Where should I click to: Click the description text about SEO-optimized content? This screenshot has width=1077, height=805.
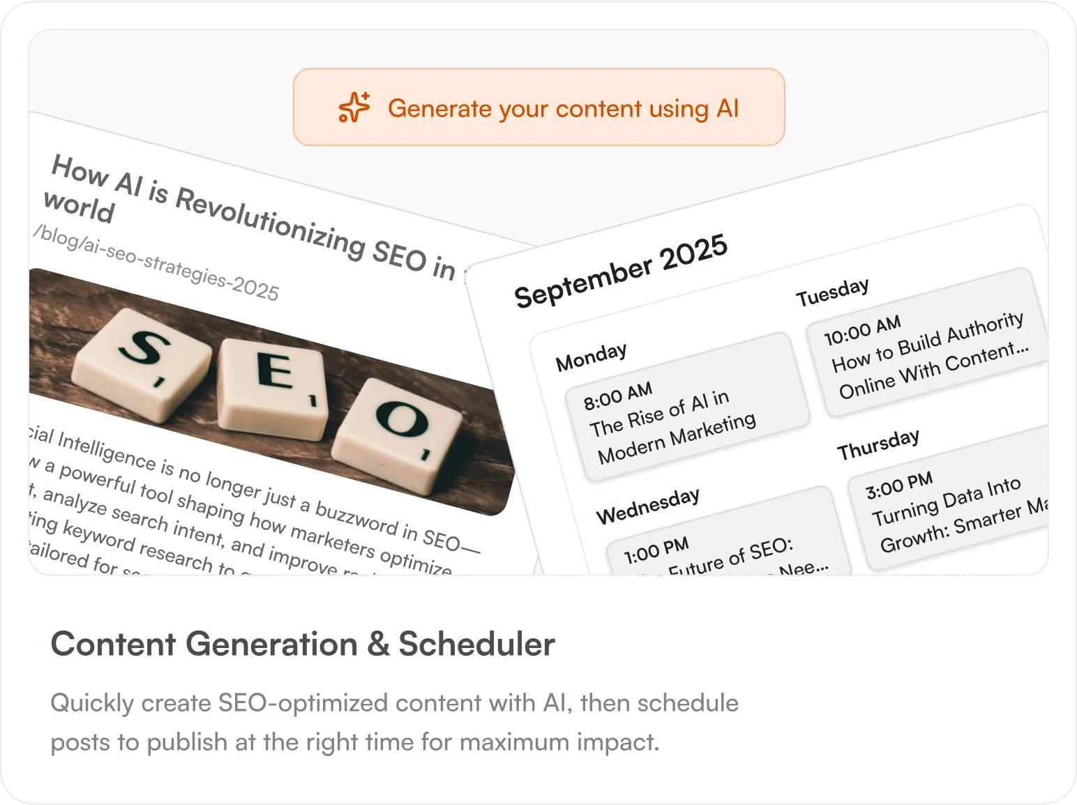[x=395, y=722]
